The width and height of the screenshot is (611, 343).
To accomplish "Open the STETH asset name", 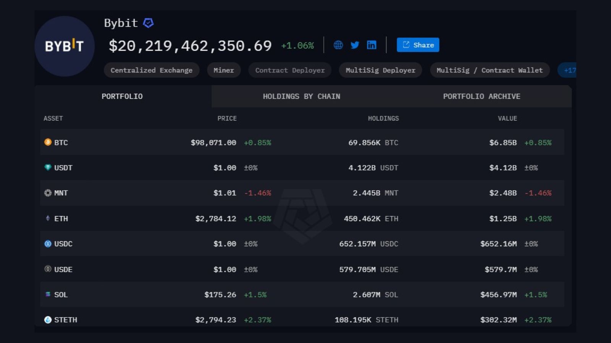I will [66, 320].
